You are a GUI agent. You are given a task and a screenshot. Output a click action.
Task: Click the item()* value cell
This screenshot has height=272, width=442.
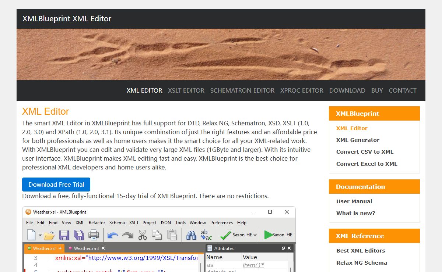click(x=253, y=265)
